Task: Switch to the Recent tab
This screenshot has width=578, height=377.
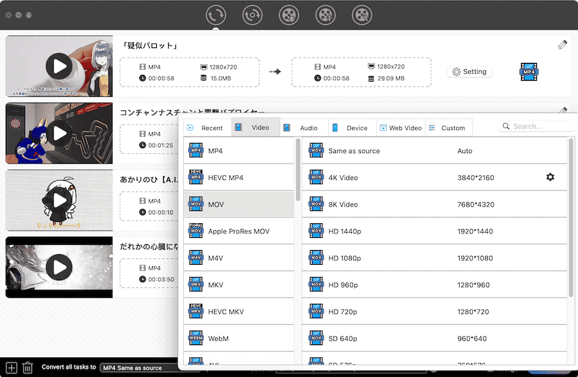Action: 207,128
